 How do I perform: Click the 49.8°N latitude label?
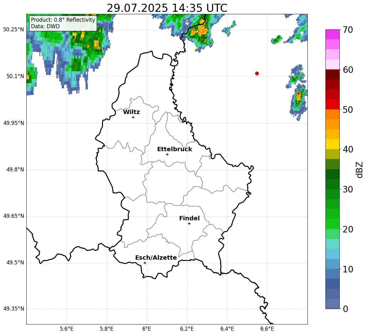tap(15, 170)
